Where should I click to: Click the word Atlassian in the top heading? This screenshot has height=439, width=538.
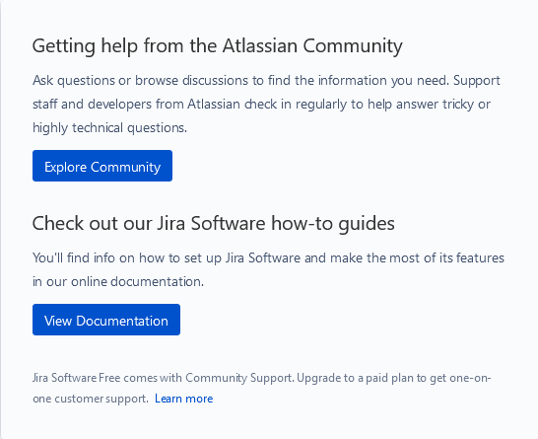(260, 45)
